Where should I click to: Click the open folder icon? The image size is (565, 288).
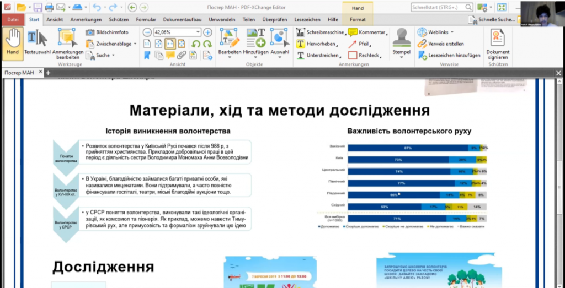(x=22, y=7)
